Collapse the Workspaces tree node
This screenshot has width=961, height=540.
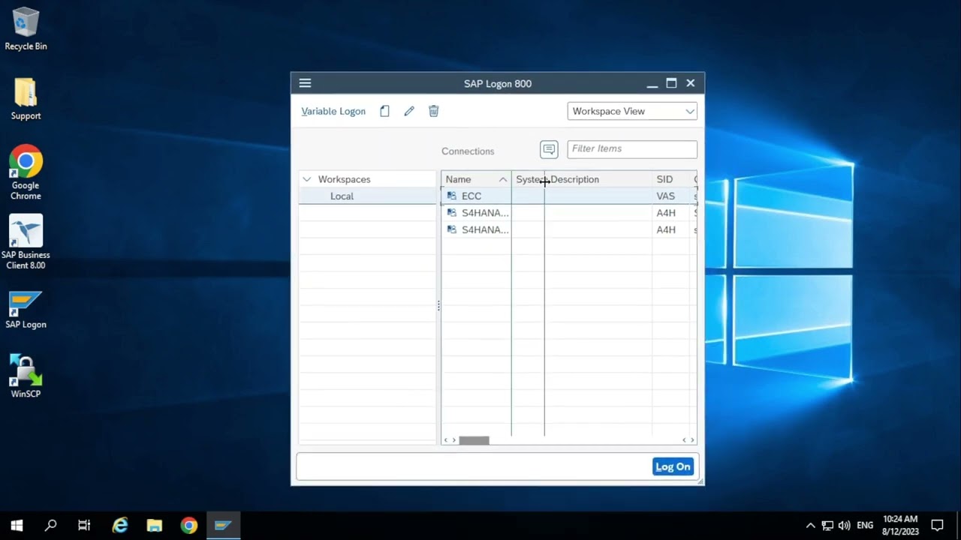click(306, 179)
